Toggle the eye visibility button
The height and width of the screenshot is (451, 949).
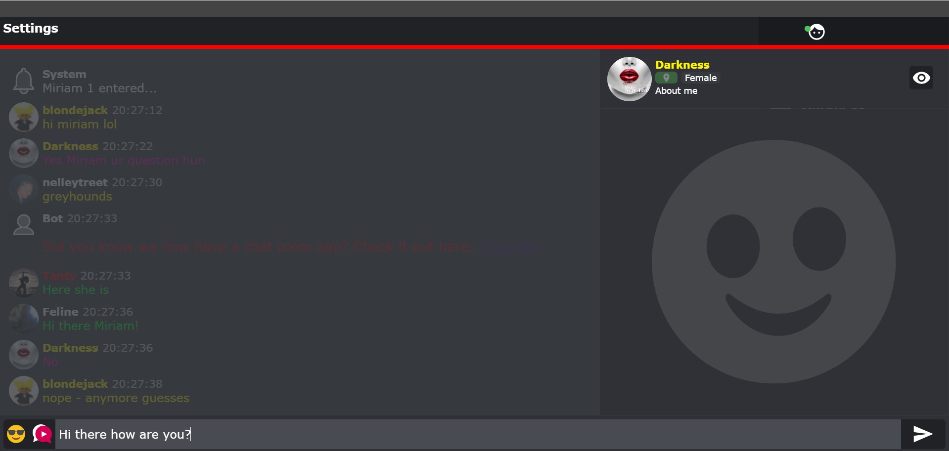pyautogui.click(x=921, y=78)
